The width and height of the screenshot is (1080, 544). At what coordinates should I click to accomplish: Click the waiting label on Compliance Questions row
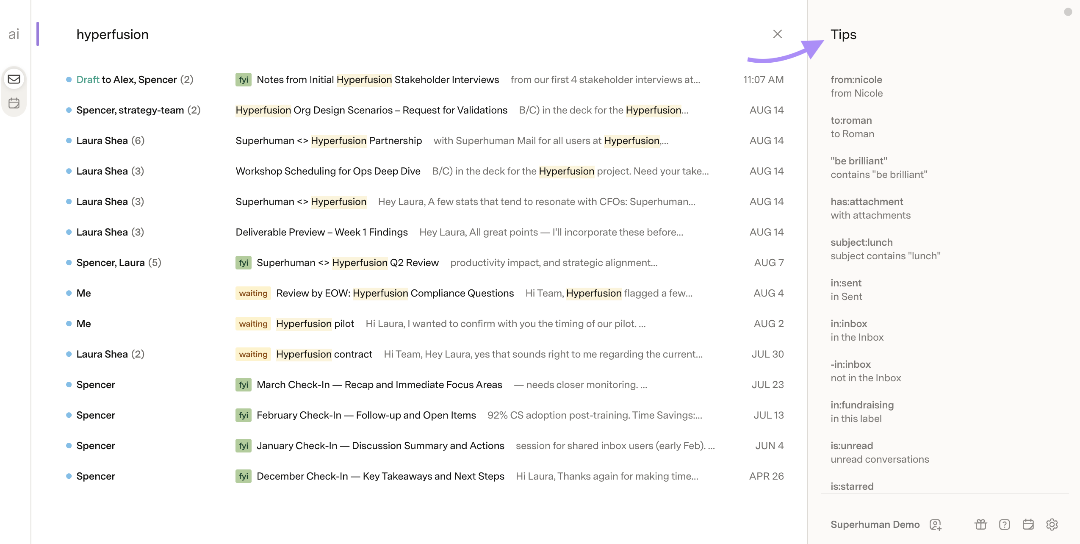(253, 293)
